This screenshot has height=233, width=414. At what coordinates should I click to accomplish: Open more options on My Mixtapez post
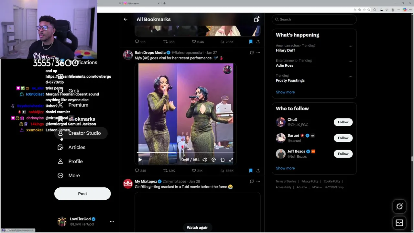tap(258, 182)
